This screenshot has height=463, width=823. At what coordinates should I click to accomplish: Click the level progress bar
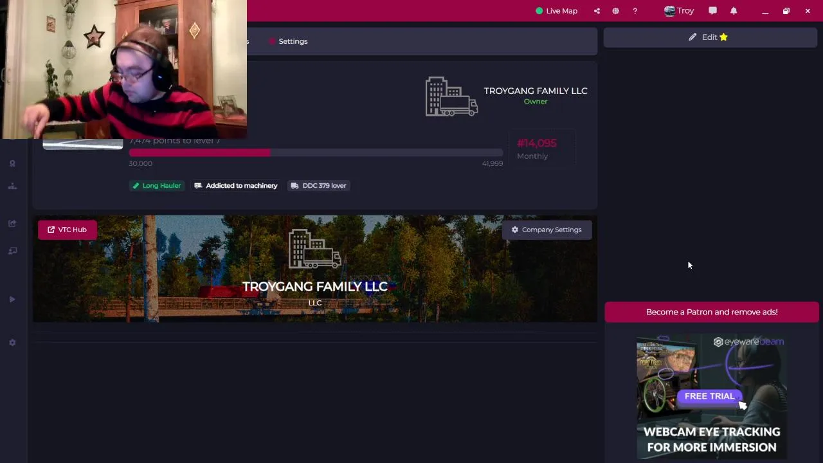tap(316, 152)
